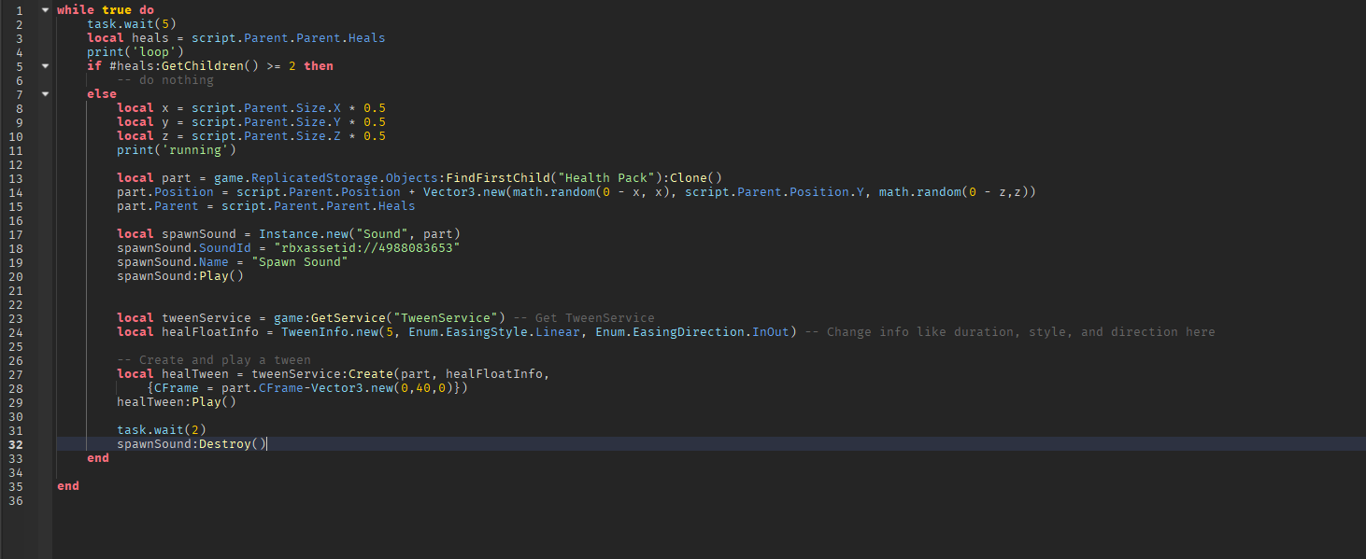Click print('loop') statement
The height and width of the screenshot is (559, 1366).
(135, 52)
